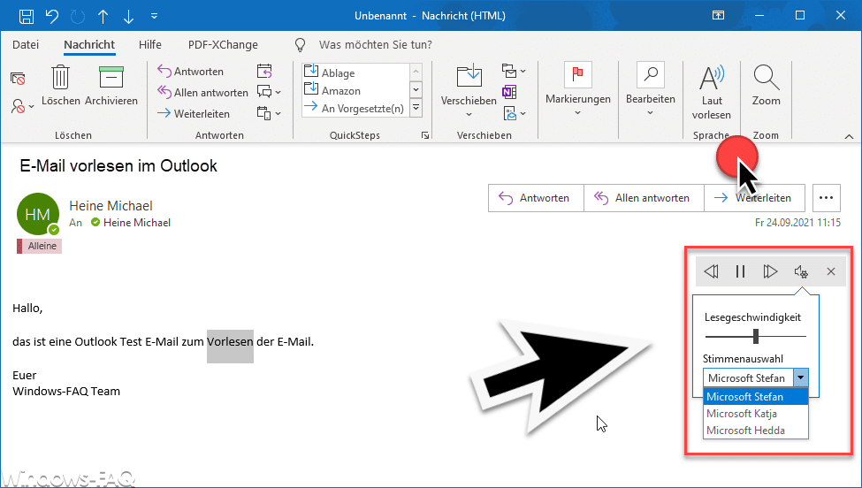Screen dimensions: 862x488
Task: Open the move Actions dropdown icon
Action: [x=514, y=114]
